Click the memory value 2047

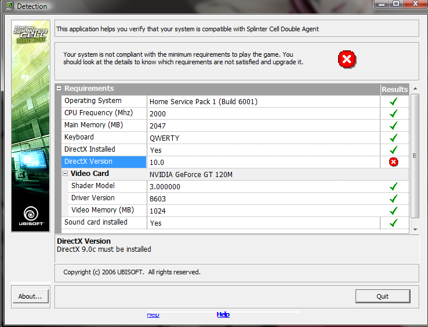(x=158, y=126)
